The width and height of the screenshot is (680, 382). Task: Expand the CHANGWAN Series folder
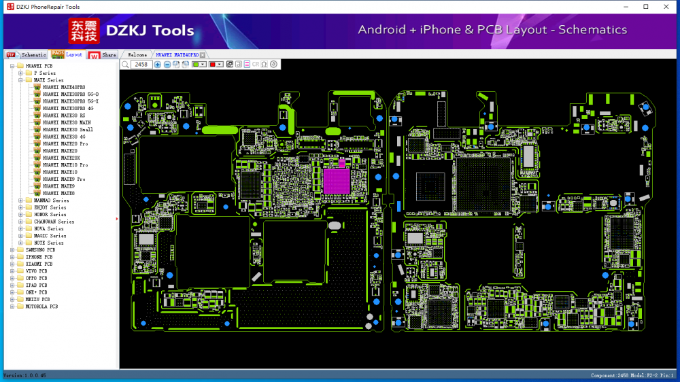pyautogui.click(x=20, y=222)
